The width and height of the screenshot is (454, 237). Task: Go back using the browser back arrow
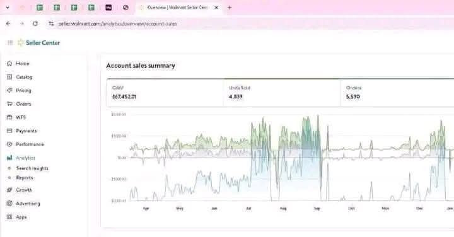tap(8, 24)
